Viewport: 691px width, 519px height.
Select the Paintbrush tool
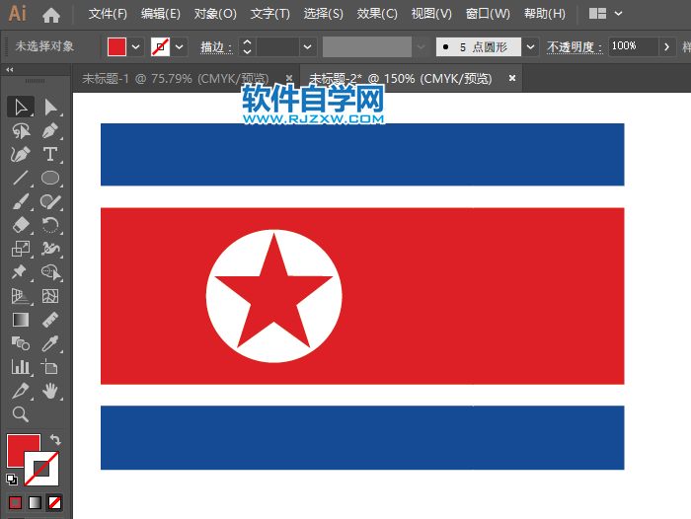[x=20, y=201]
